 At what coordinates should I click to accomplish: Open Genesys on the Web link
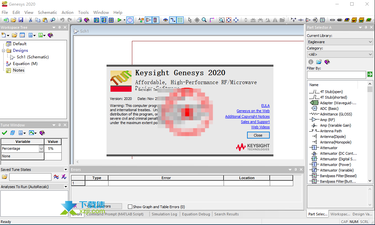253,111
